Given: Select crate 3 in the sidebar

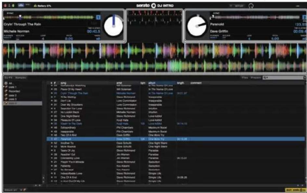Looking at the screenshot, I should (x=13, y=99).
